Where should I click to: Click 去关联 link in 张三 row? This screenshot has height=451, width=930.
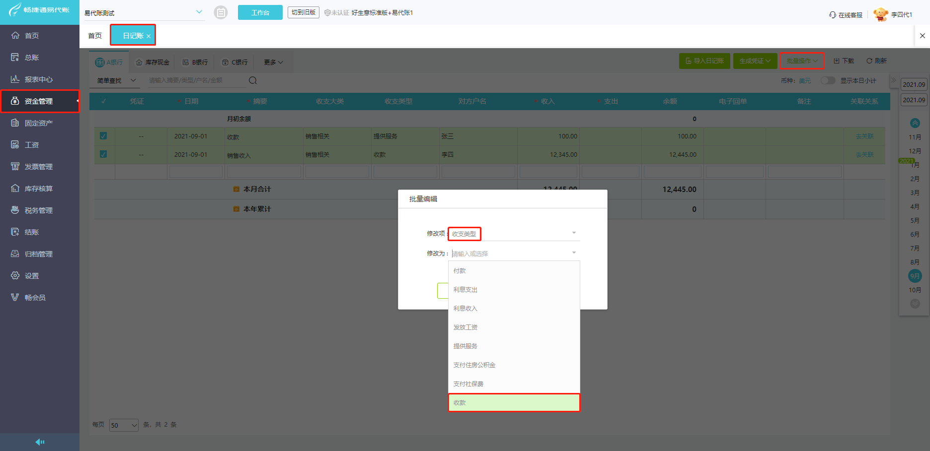(864, 136)
